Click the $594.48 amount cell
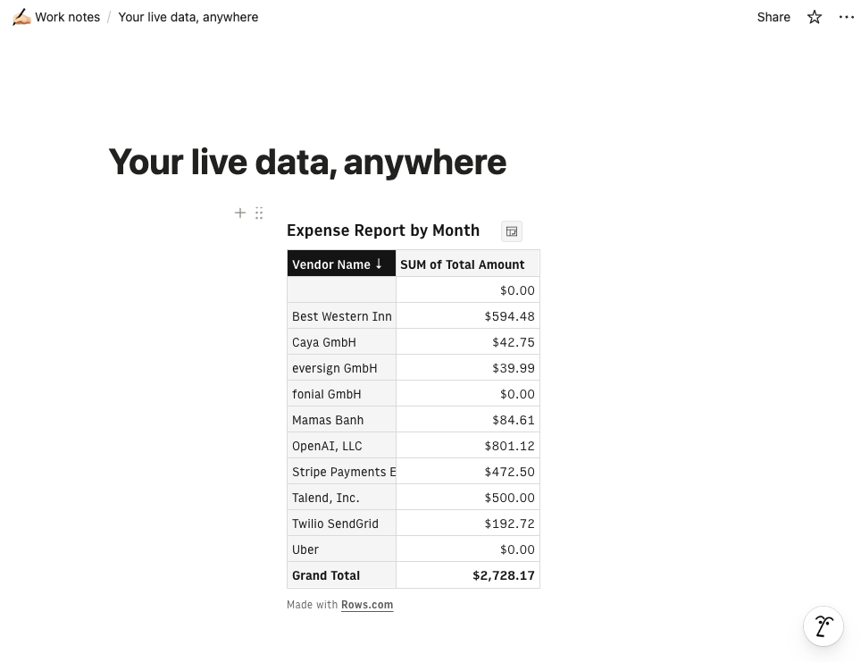The width and height of the screenshot is (861, 662). point(467,316)
